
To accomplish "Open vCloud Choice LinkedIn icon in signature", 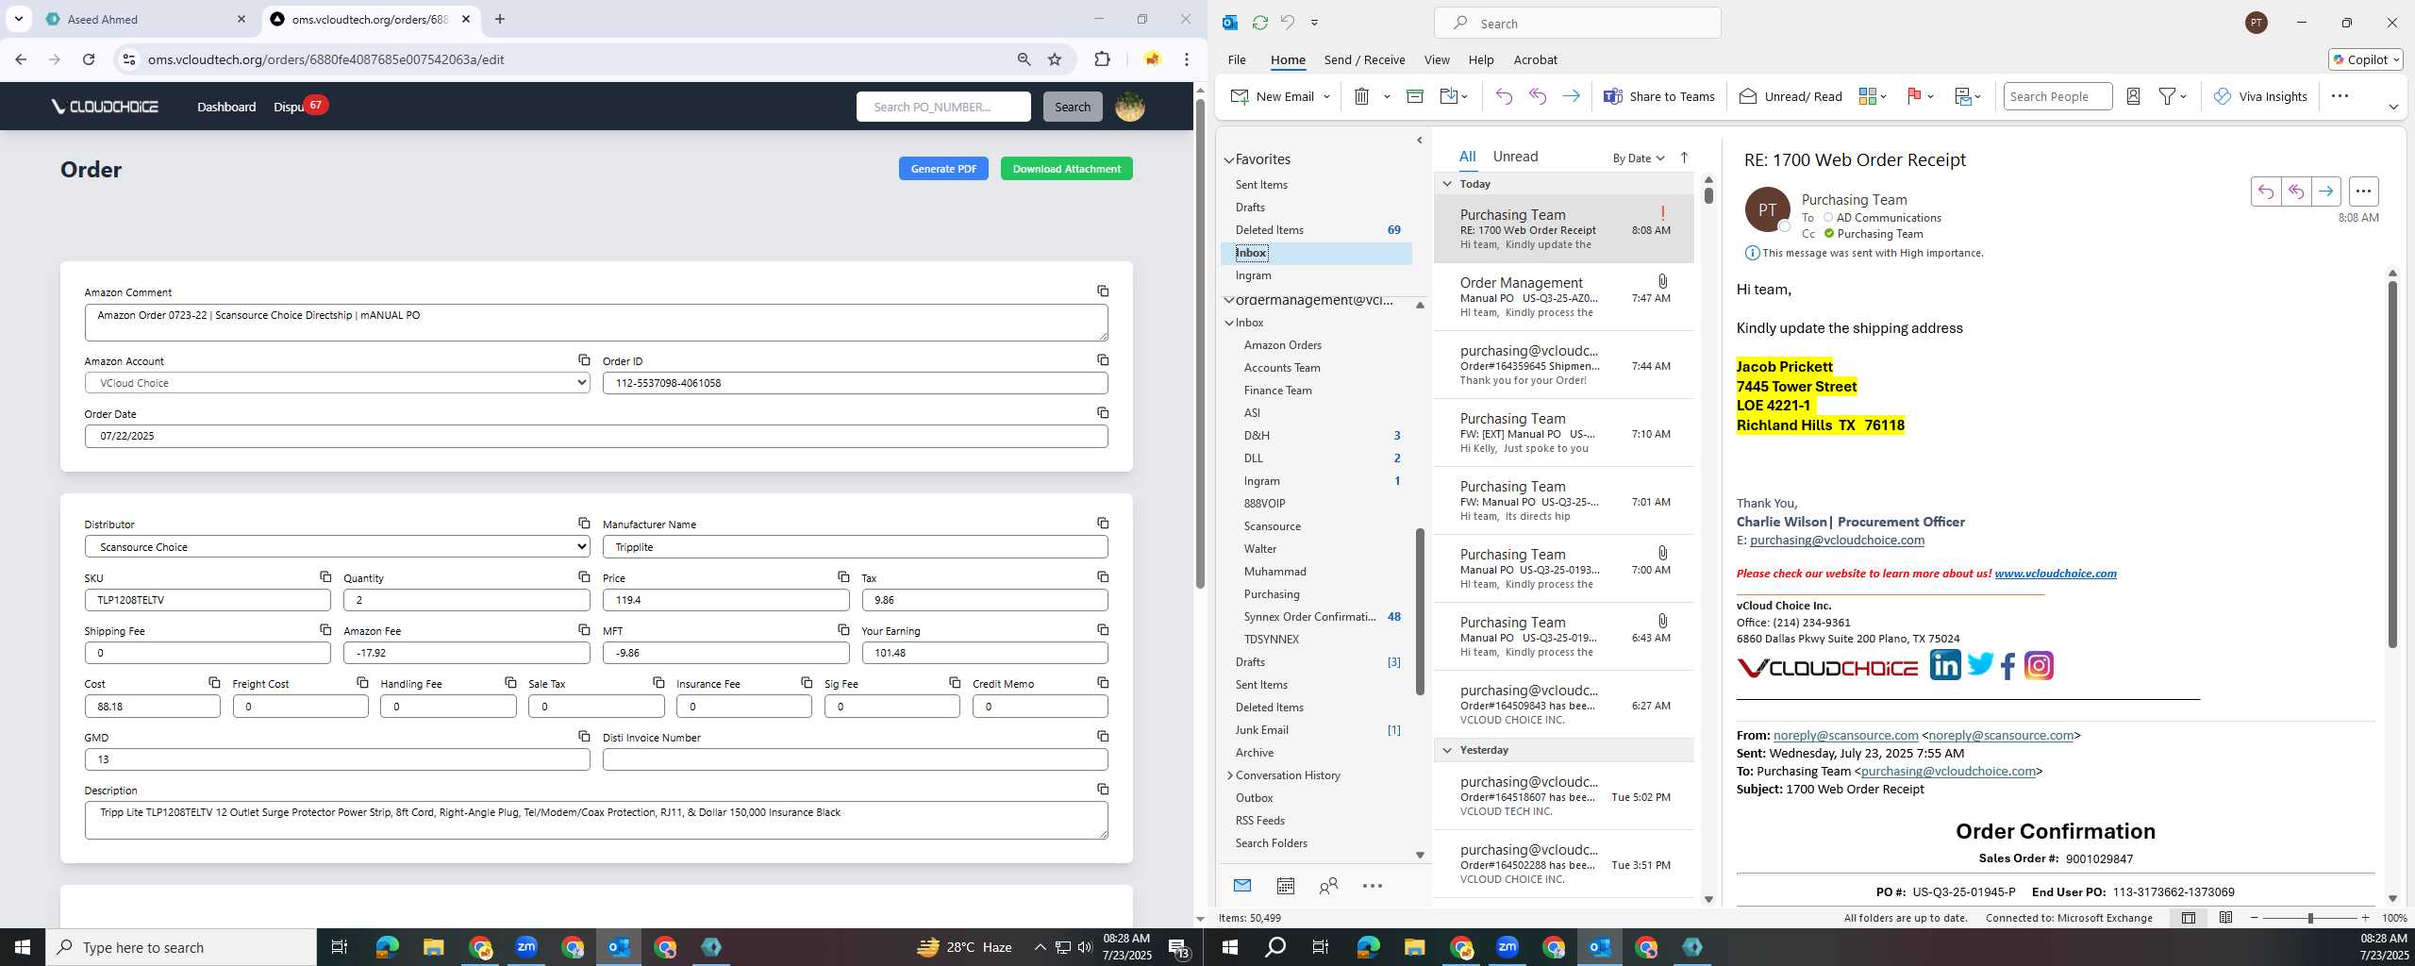I will click(1945, 665).
